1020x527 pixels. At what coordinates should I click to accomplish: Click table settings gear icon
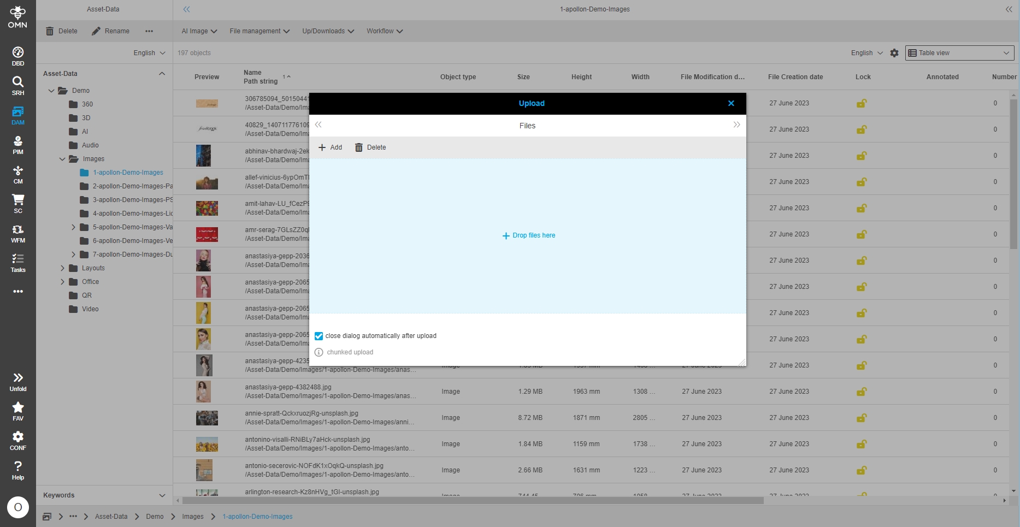coord(894,53)
